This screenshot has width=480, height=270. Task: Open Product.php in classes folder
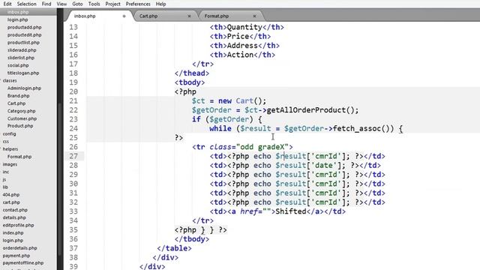pos(20,126)
